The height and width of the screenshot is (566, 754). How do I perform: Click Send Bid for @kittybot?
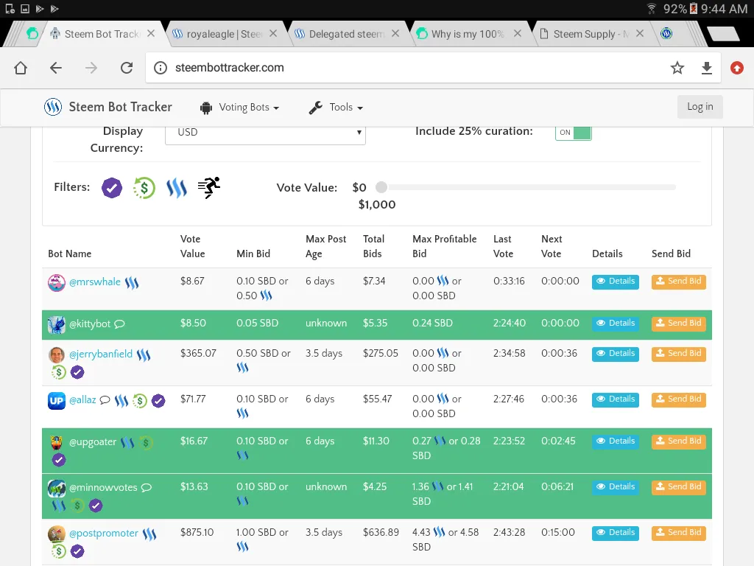tap(678, 324)
